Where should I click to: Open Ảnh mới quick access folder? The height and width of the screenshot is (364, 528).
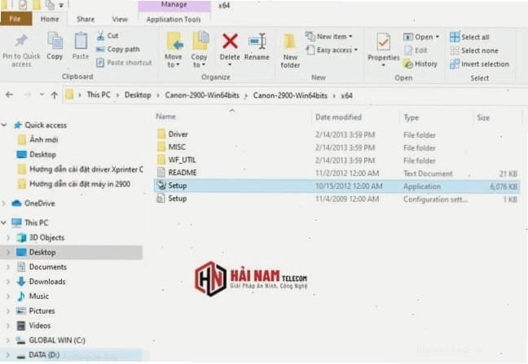(x=37, y=139)
